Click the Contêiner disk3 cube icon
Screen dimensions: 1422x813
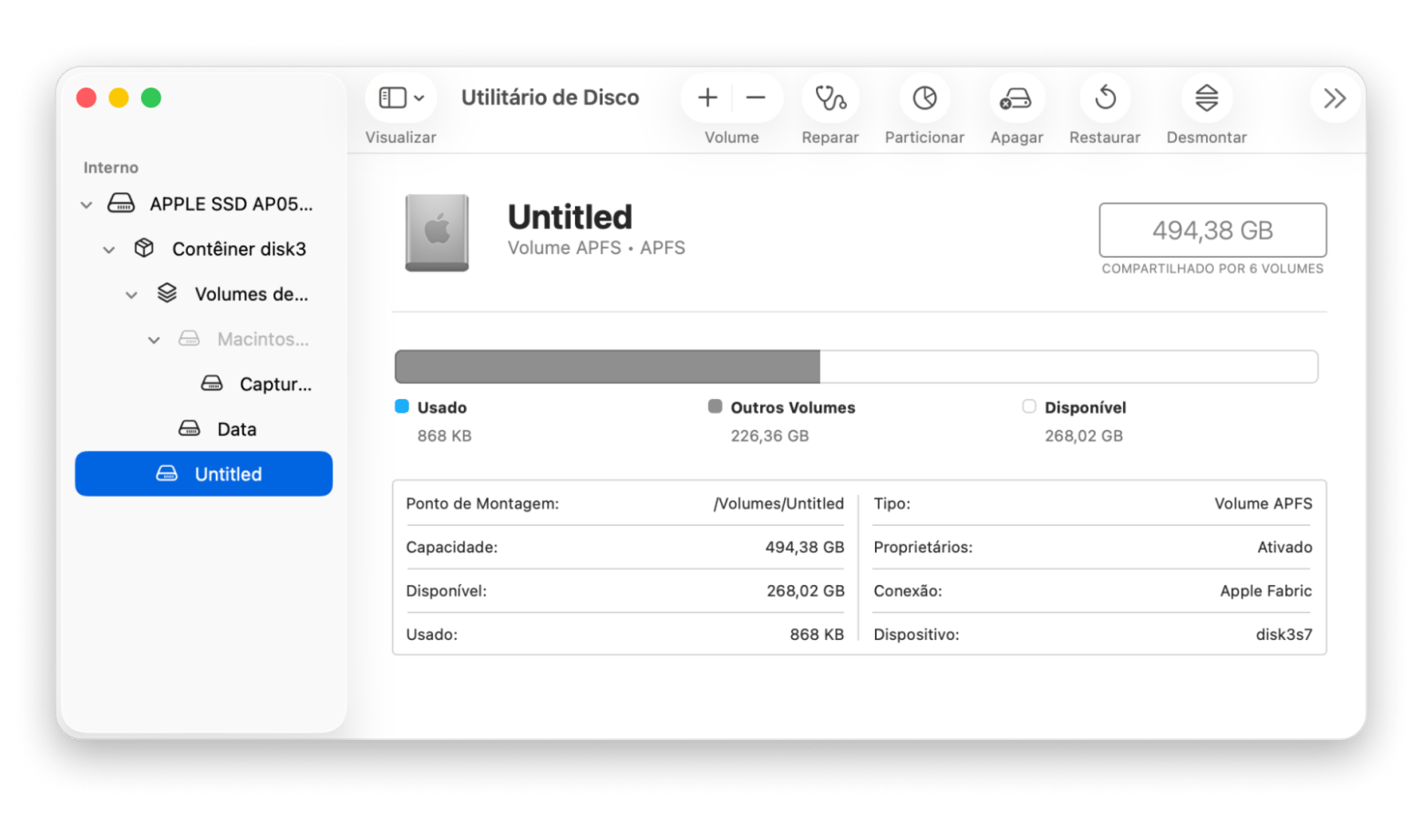pos(144,248)
